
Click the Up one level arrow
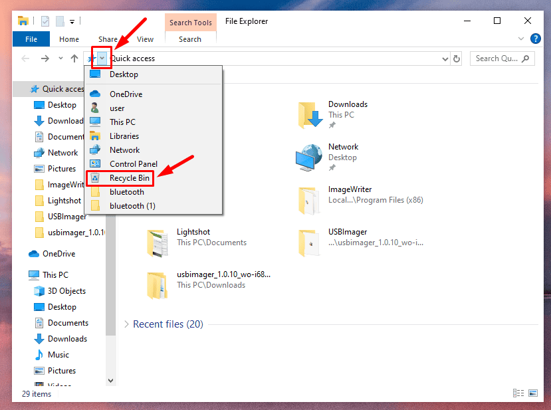point(74,58)
